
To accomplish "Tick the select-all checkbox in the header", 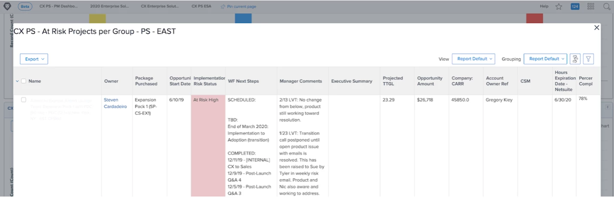I will click(24, 81).
